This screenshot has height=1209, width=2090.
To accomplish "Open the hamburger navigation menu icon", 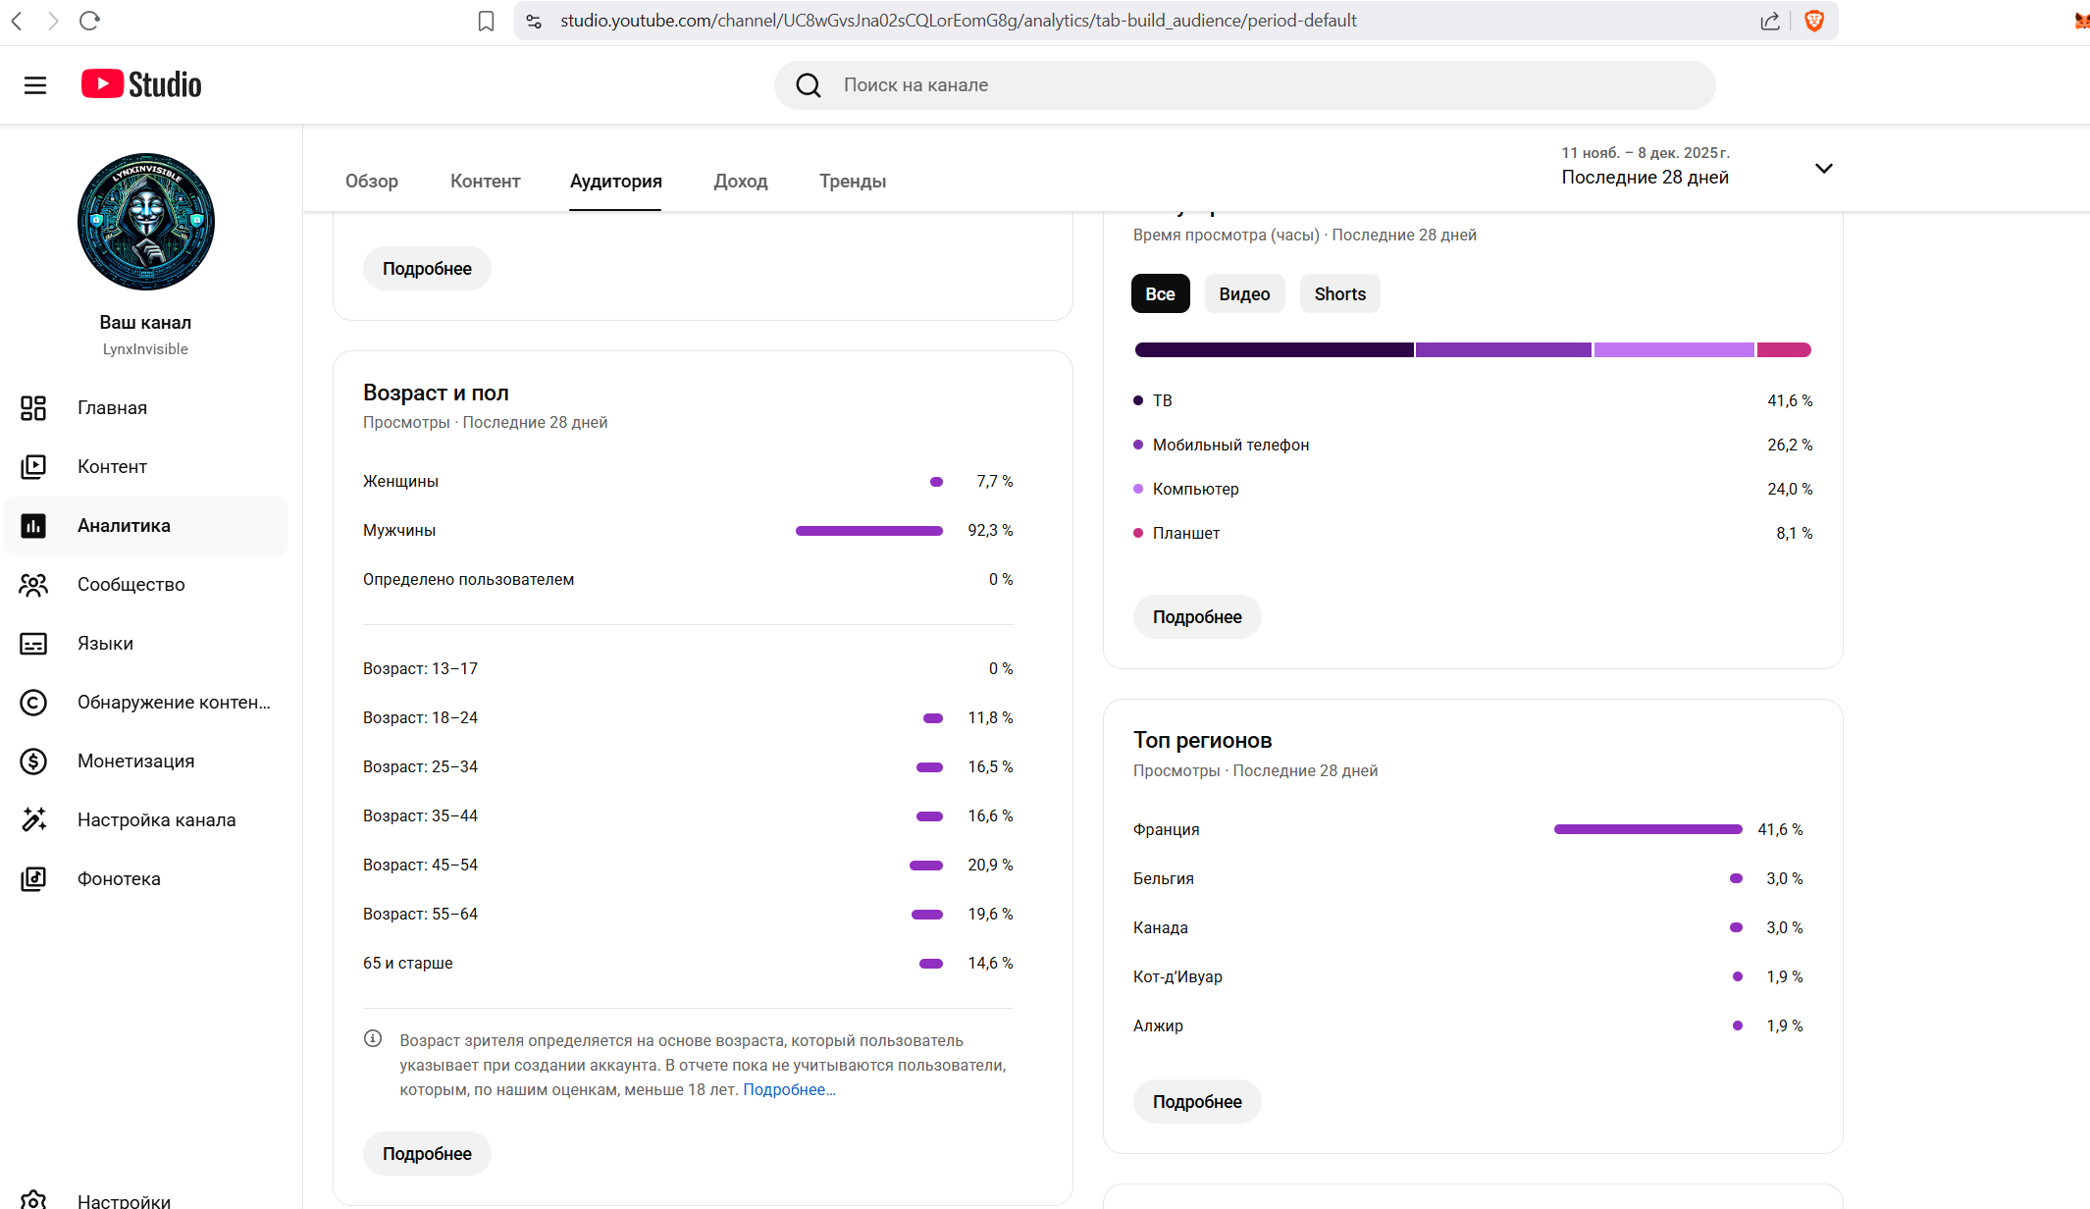I will [x=35, y=85].
